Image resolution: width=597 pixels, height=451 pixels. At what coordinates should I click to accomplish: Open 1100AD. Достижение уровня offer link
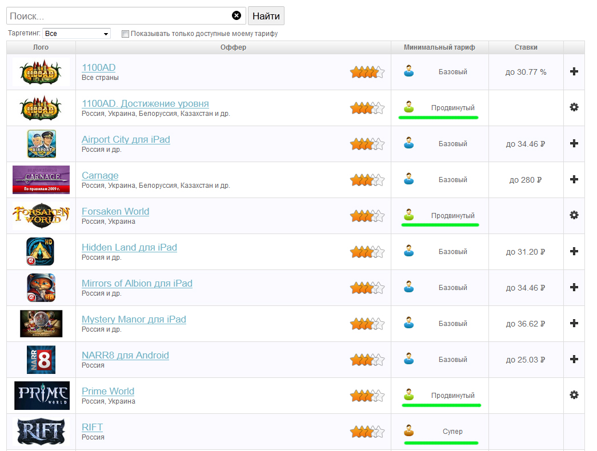145,103
